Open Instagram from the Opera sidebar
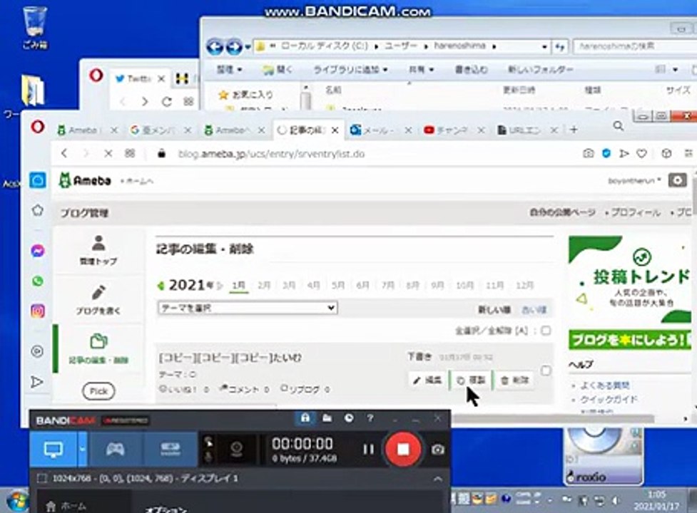The image size is (697, 513). [38, 311]
